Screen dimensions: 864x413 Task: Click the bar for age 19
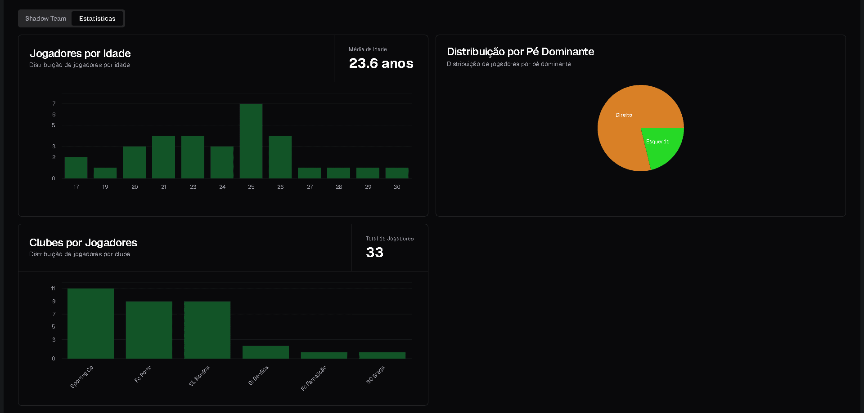pos(105,173)
